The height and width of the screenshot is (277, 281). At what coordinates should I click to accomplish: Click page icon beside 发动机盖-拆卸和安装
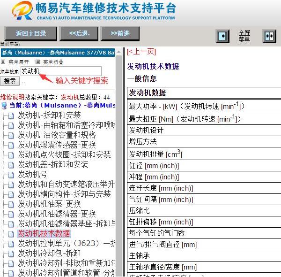tap(11, 165)
